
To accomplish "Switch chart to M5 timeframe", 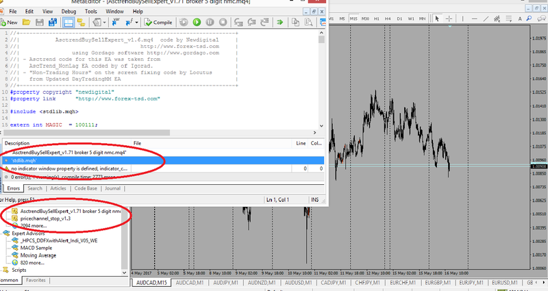I will pyautogui.click(x=342, y=18).
